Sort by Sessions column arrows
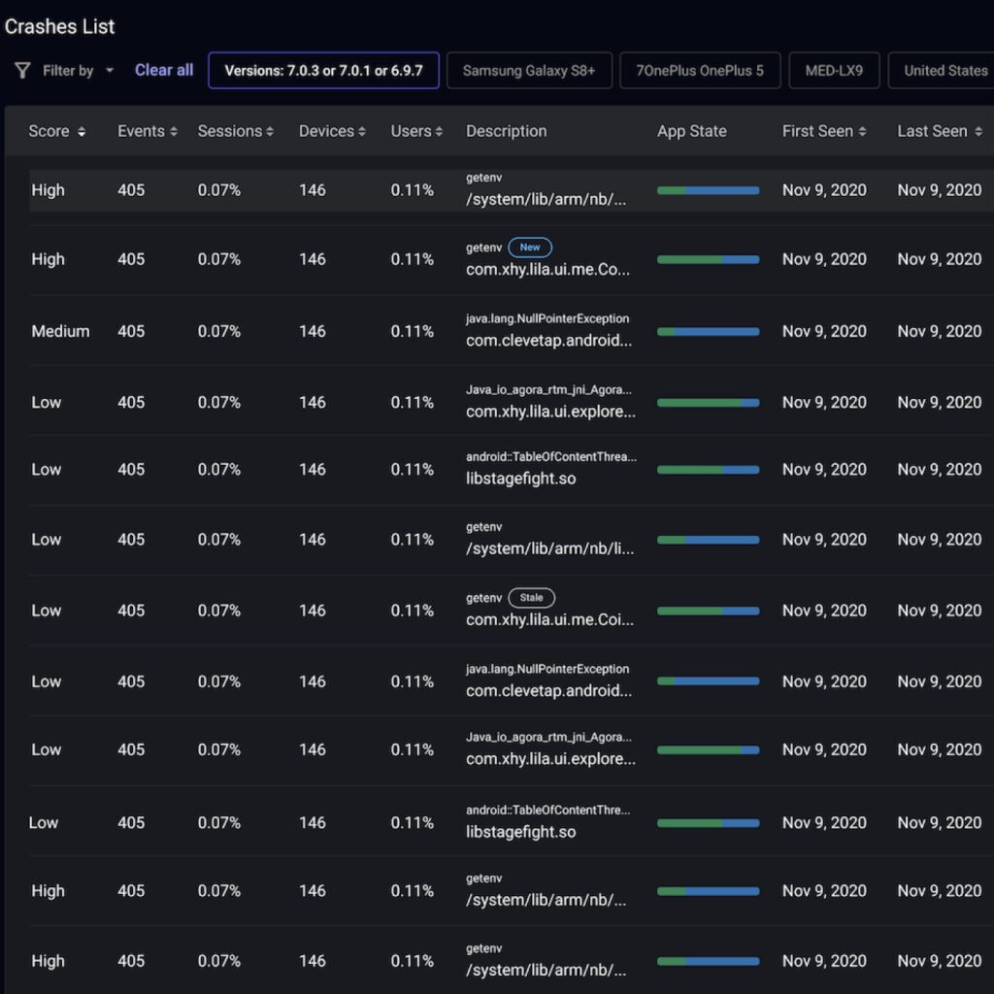Screen dimensions: 994x994 pyautogui.click(x=270, y=132)
